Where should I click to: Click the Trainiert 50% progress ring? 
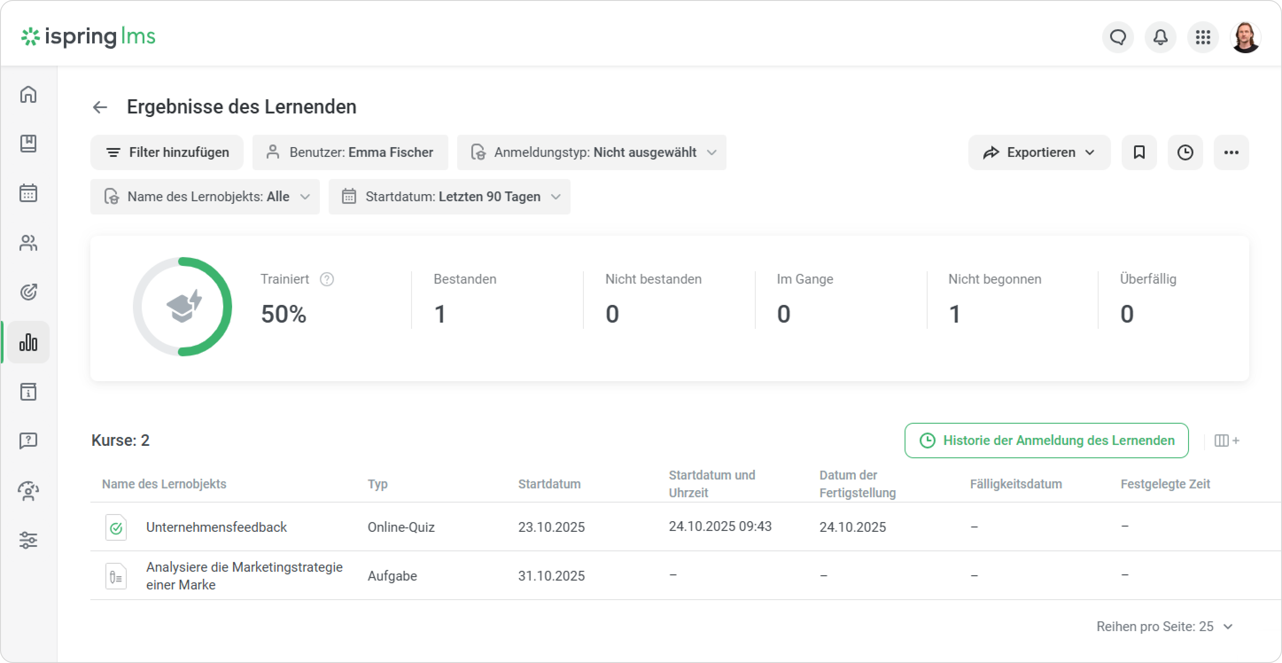coord(183,307)
